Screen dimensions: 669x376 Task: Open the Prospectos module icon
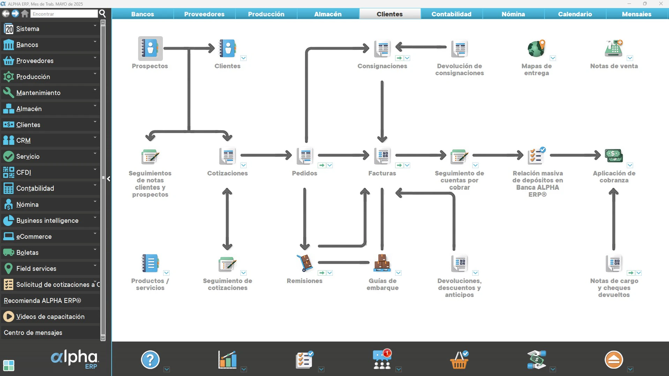click(x=150, y=49)
